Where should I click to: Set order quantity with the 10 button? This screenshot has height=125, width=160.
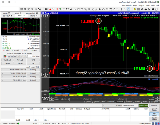(15, 56)
